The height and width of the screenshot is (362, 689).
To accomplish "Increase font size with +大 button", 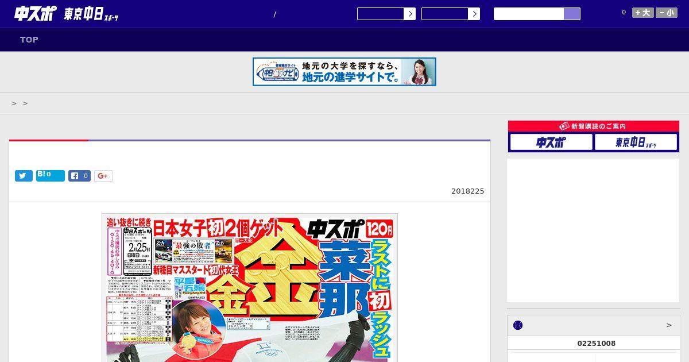I will point(643,13).
